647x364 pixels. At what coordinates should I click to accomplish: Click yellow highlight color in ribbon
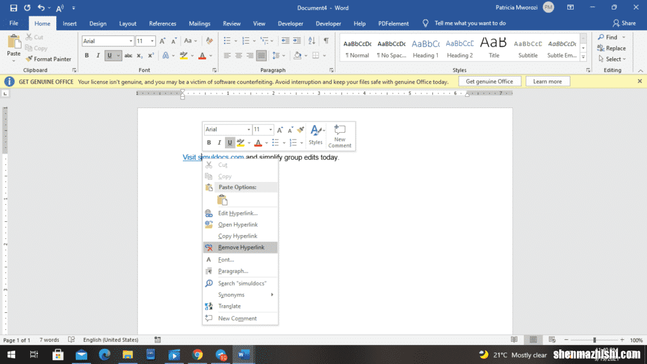coord(184,56)
